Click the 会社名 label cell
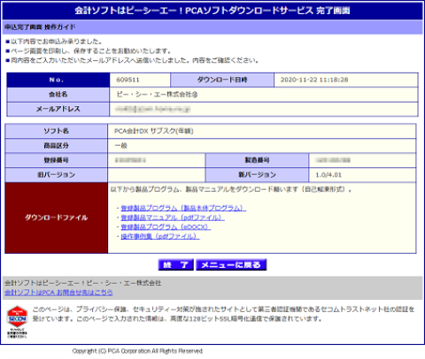The image size is (425, 359). [58, 95]
